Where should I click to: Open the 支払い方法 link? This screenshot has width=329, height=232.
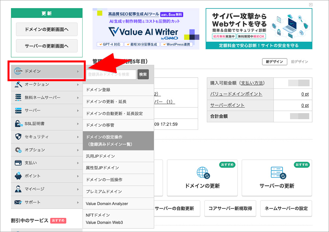[252, 83]
